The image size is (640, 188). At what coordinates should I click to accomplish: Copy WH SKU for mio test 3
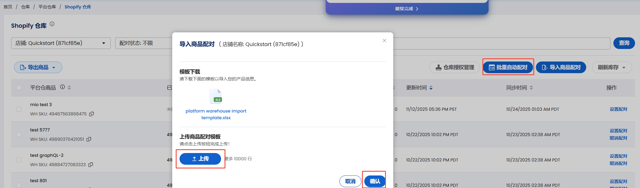point(92,114)
